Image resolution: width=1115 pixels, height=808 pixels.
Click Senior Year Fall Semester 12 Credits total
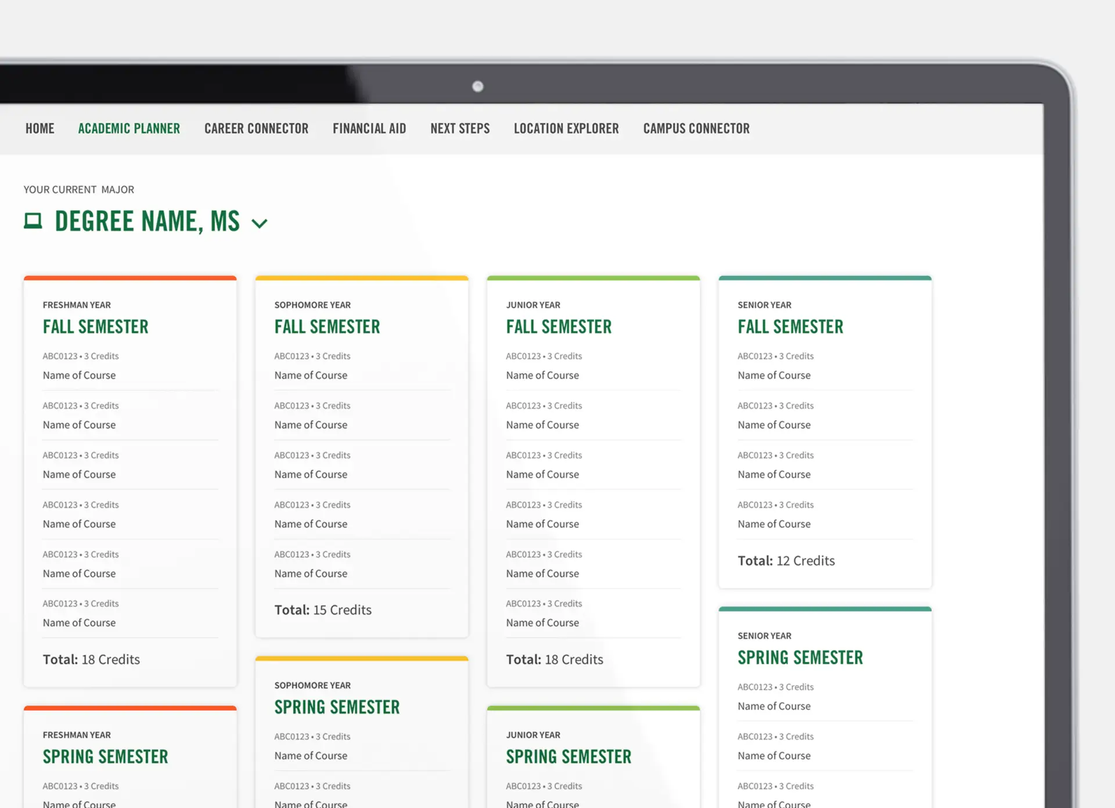click(x=786, y=560)
